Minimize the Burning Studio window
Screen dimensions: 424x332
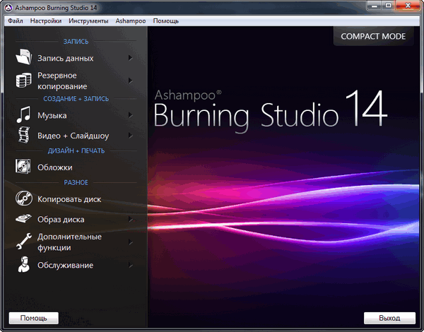pos(375,6)
